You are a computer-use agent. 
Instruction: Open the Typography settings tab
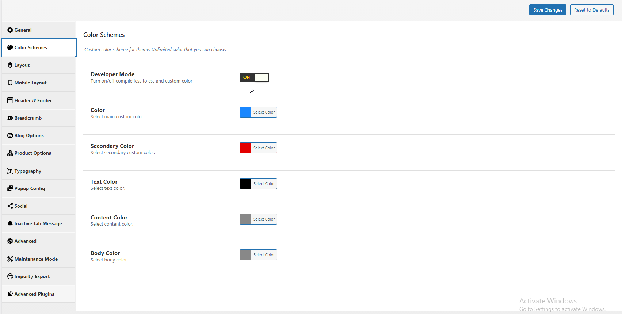tap(28, 171)
